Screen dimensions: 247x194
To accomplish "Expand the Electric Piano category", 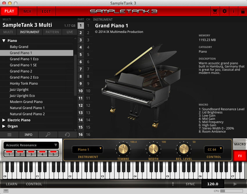I will (4, 120).
